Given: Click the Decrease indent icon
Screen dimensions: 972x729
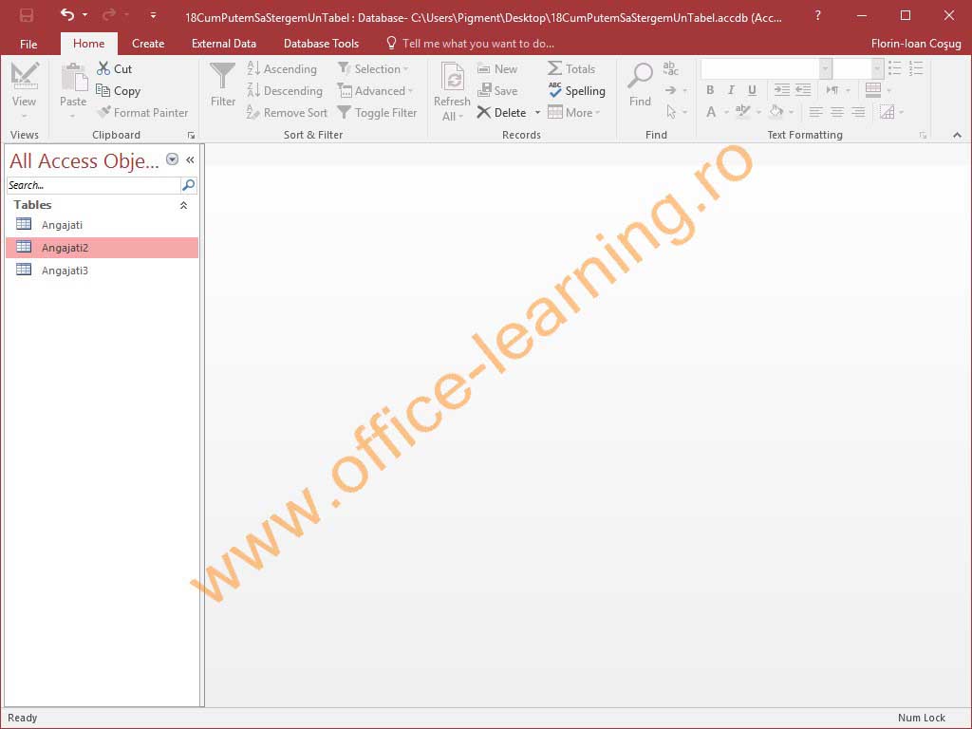Looking at the screenshot, I should pyautogui.click(x=803, y=90).
